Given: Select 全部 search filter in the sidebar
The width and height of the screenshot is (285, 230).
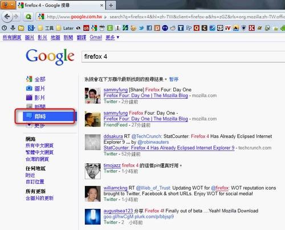Looking at the screenshot, I should pyautogui.click(x=36, y=79).
